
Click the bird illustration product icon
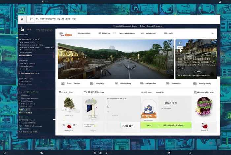pyautogui.click(x=148, y=109)
